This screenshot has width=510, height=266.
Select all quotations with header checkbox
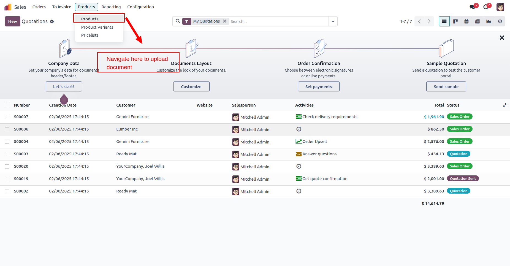coord(7,105)
